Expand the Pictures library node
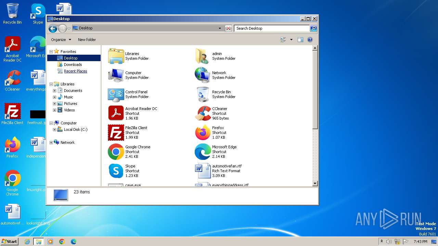 54,104
